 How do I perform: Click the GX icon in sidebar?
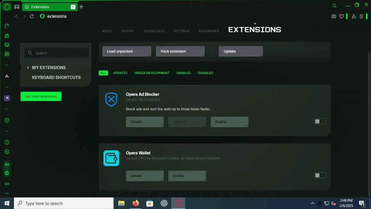coord(7,184)
